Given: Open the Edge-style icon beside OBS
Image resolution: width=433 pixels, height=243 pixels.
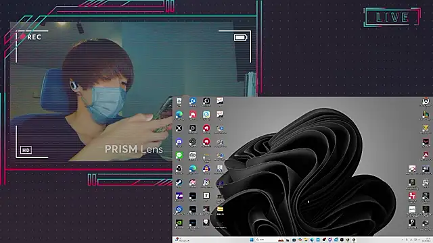Looking at the screenshot, I should pos(193,169).
